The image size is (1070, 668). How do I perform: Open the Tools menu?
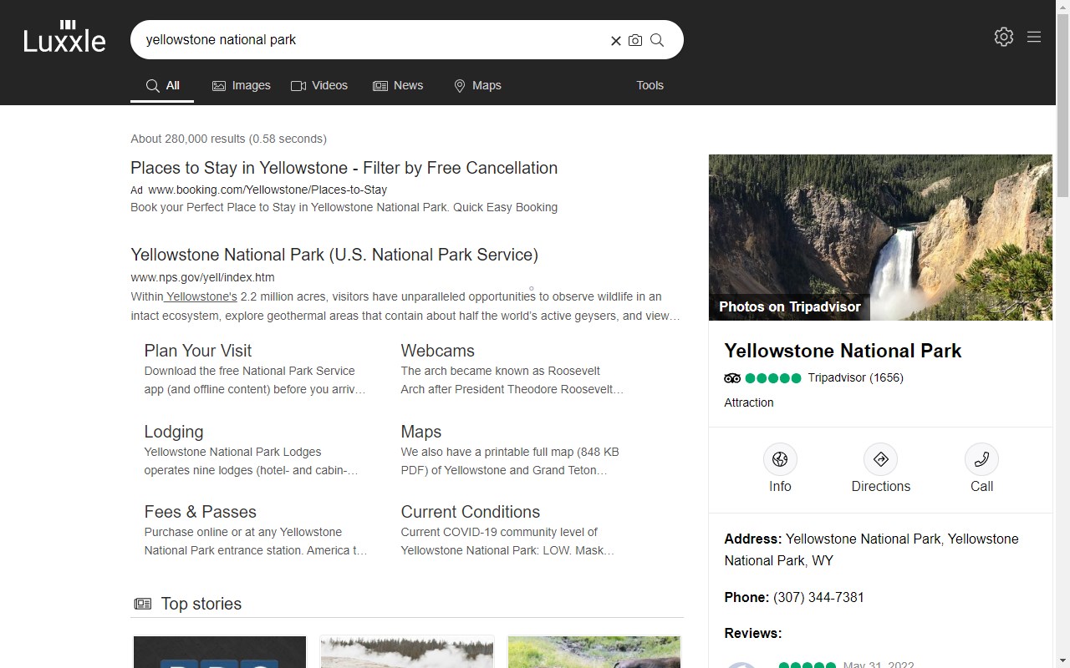(x=650, y=85)
